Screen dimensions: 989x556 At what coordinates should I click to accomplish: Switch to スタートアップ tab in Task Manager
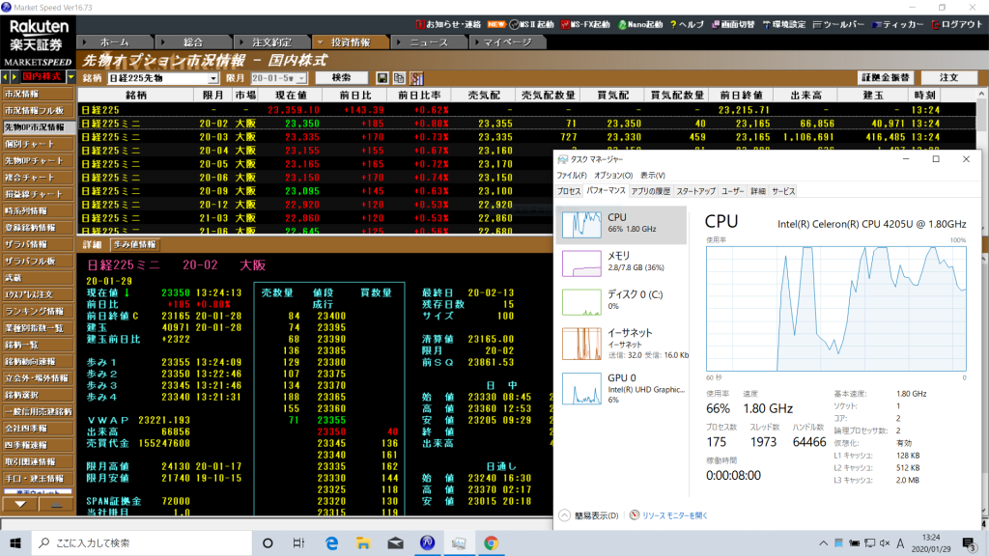pyautogui.click(x=695, y=191)
